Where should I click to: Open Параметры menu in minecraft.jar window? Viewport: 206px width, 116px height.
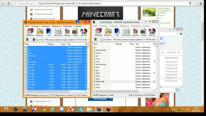pos(136,26)
